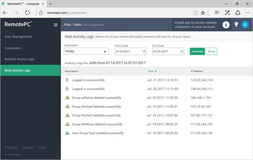Select Web Activity Logs in sidebar
253x160 pixels.
[30, 70]
